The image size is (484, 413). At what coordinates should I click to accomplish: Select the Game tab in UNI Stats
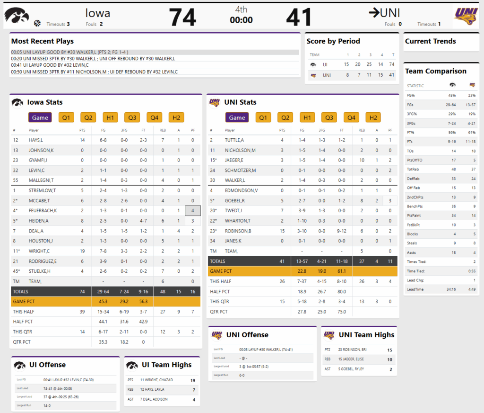[x=237, y=117]
